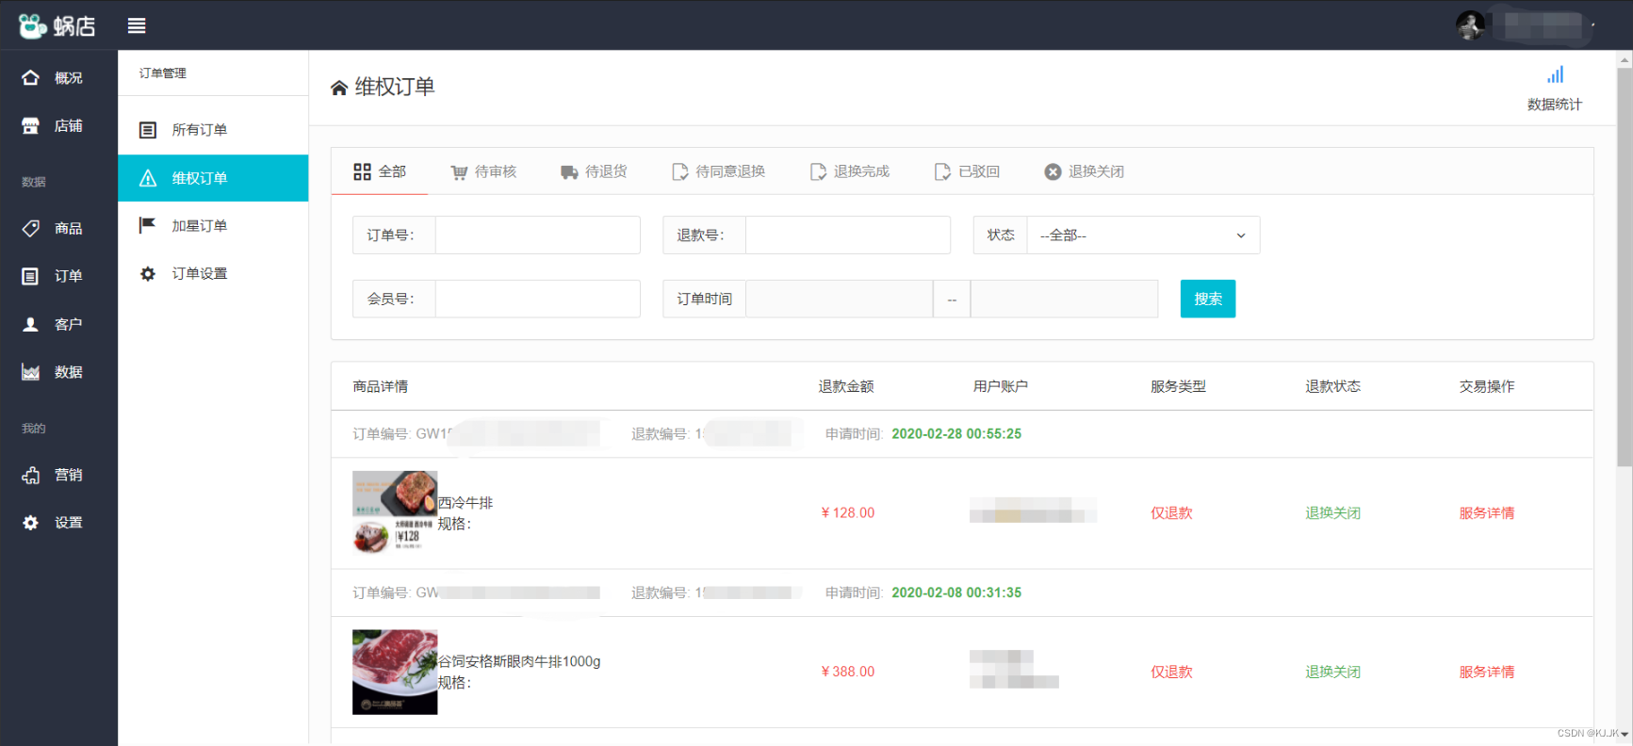Click ￥128.00 refund amount

point(847,513)
